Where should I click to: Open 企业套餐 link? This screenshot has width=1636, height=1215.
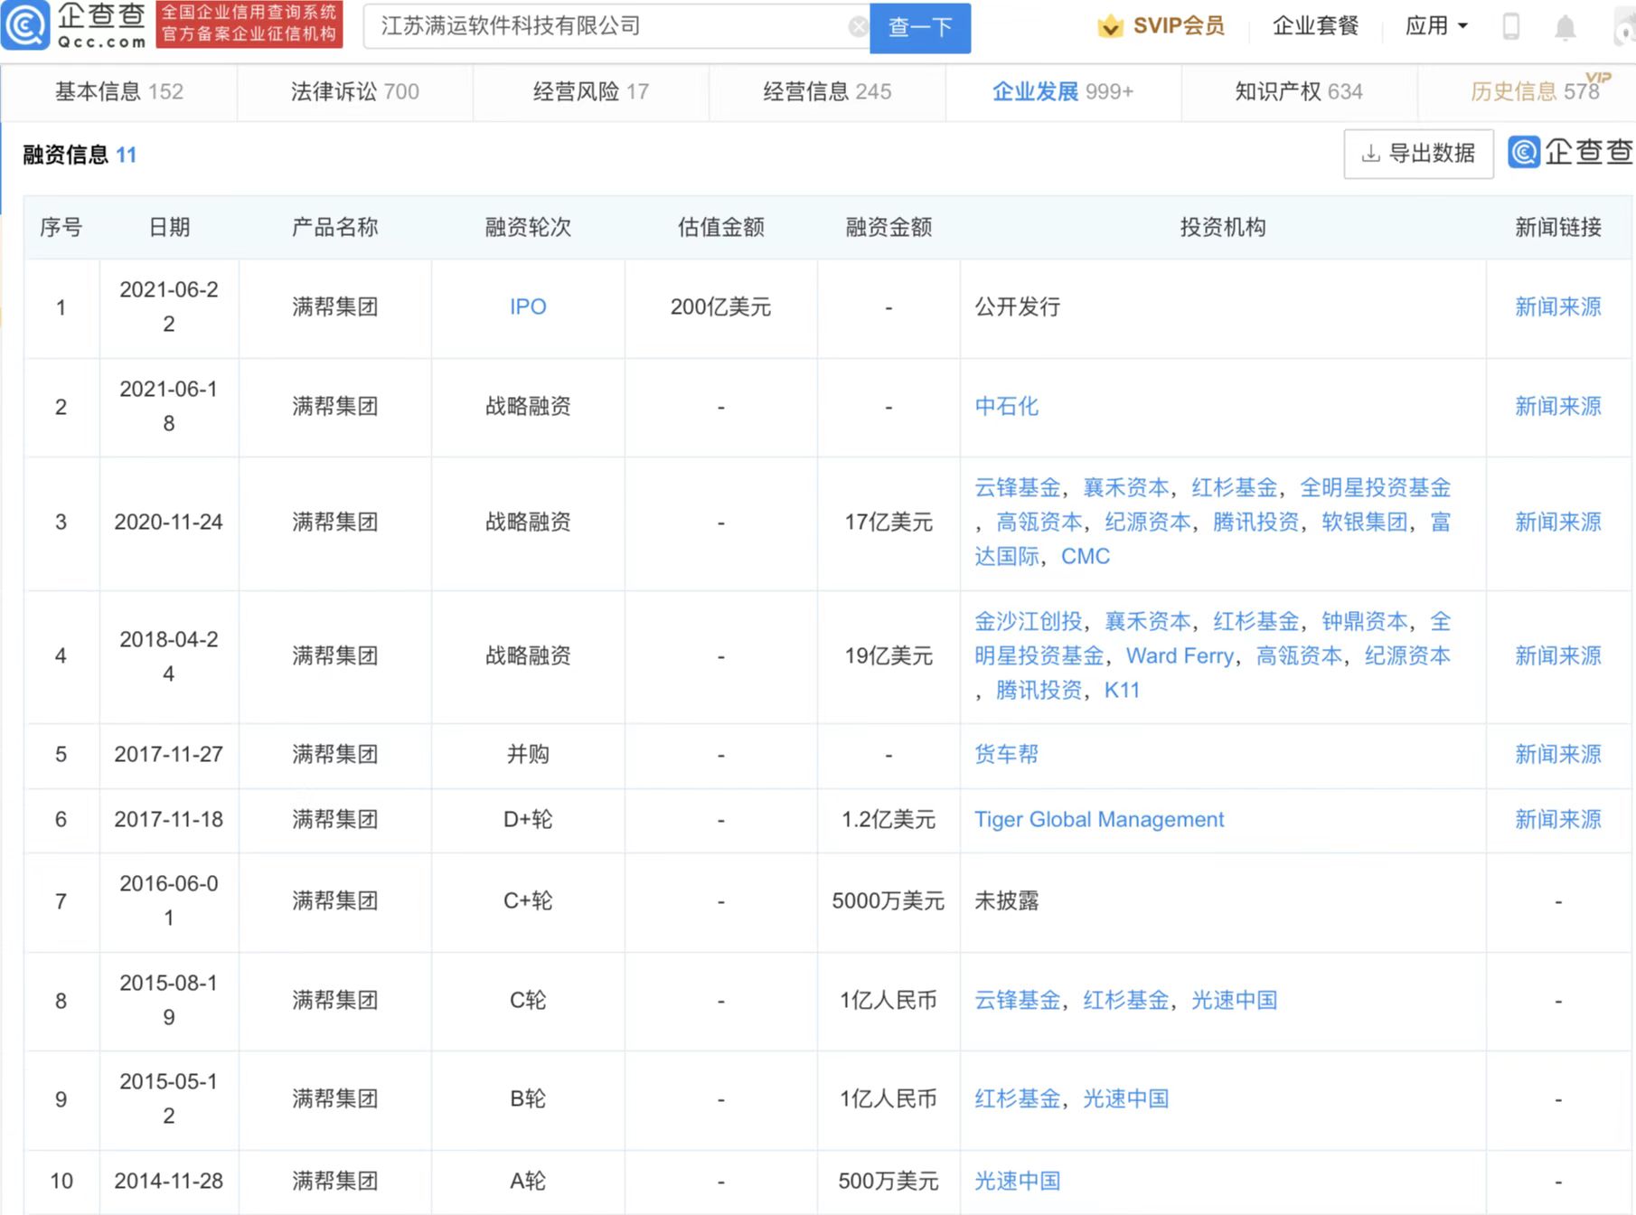[1316, 26]
